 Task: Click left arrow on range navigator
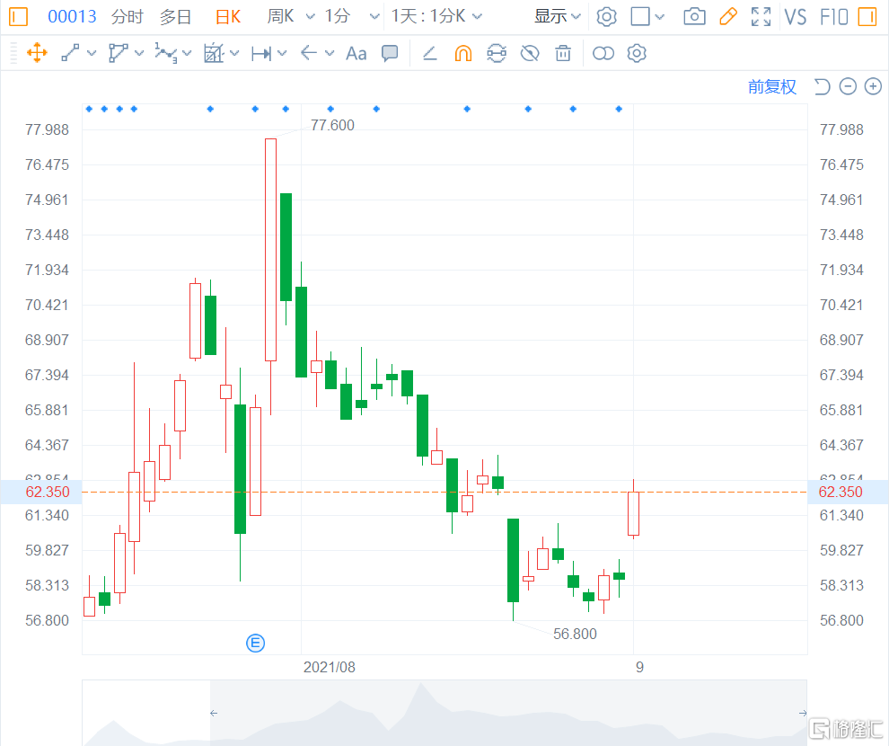[x=214, y=713]
